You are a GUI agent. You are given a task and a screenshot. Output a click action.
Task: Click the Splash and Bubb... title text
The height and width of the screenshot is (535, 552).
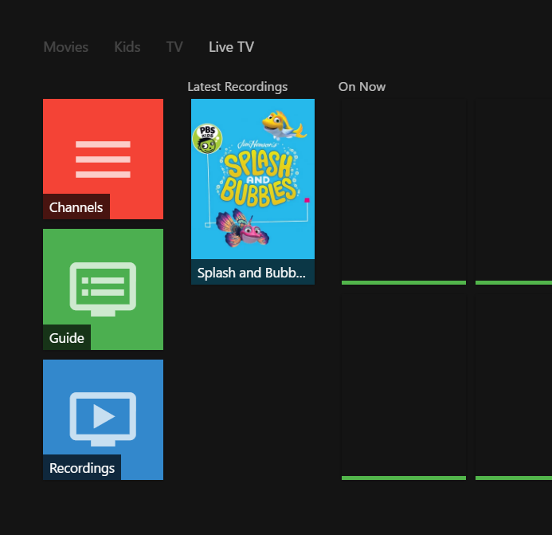[252, 273]
